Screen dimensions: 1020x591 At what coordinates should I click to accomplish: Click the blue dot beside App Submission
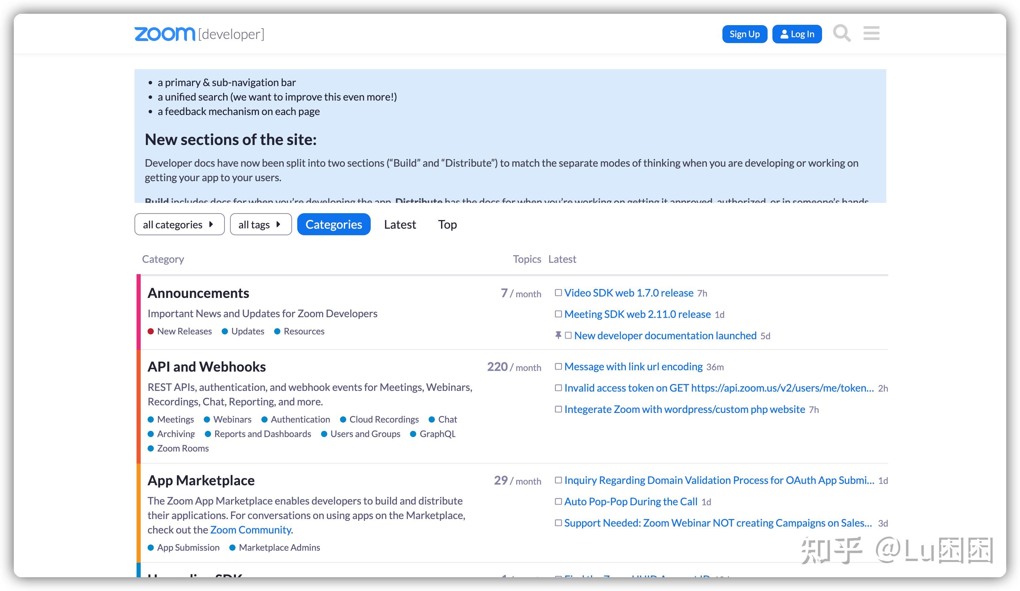pyautogui.click(x=151, y=548)
